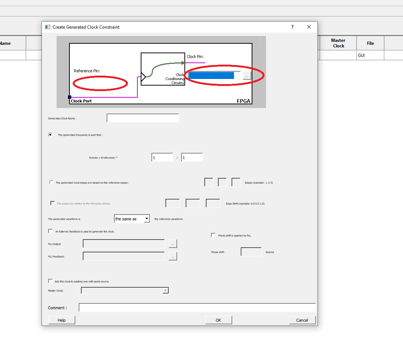403x350 pixels.
Task: Check 'An External feedback is used' option
Action: pyautogui.click(x=50, y=231)
